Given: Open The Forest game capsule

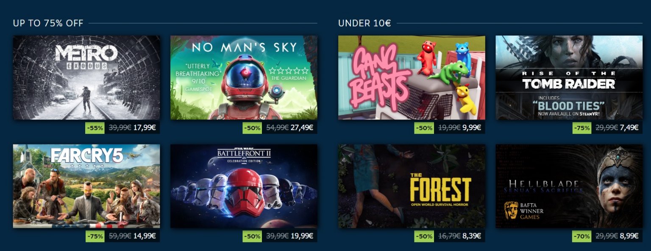Looking at the screenshot, I should click(412, 186).
